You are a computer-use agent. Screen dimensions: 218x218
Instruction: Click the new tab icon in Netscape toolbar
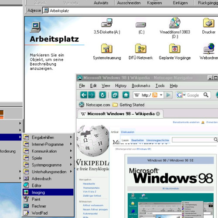115,95
